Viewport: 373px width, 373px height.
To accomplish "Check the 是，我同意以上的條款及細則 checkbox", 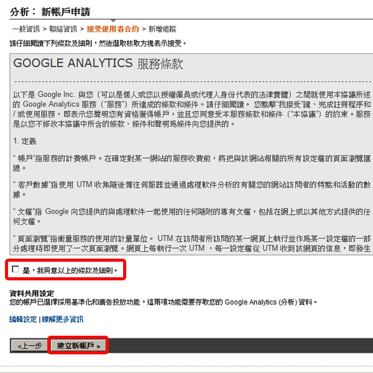I will click(x=16, y=269).
